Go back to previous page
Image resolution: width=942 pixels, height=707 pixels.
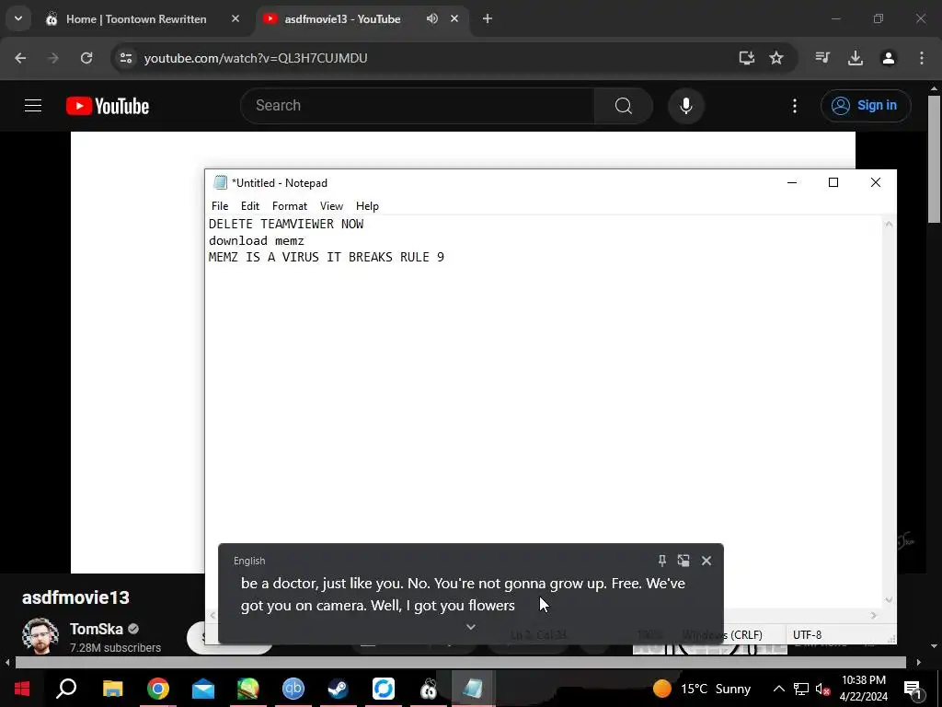click(20, 58)
